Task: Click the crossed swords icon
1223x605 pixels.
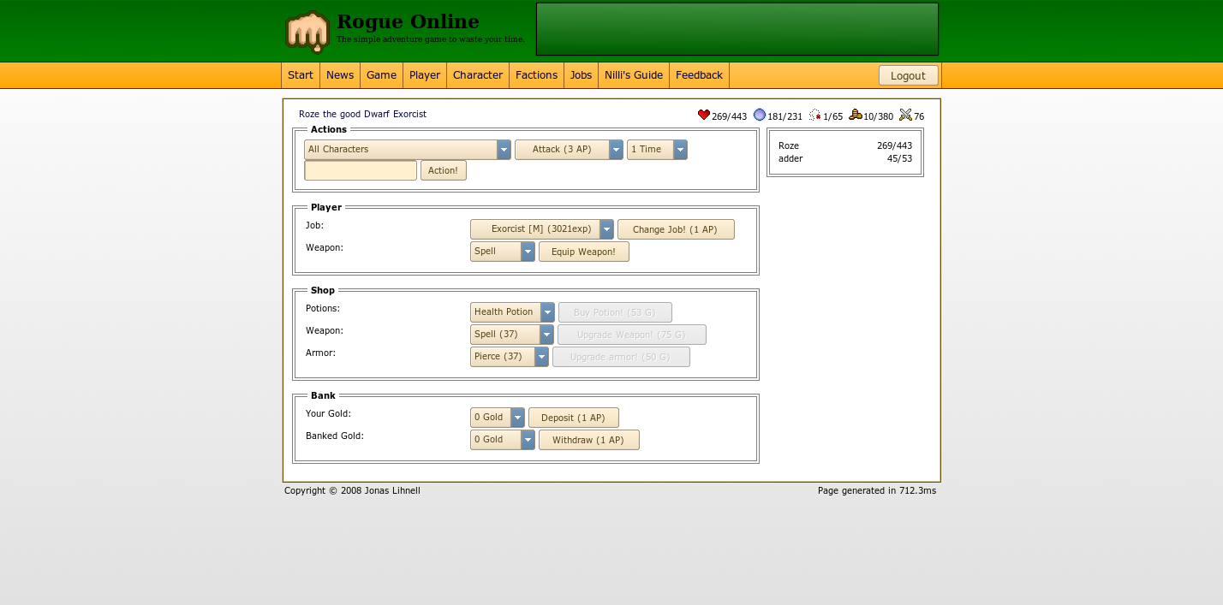Action: click(906, 116)
